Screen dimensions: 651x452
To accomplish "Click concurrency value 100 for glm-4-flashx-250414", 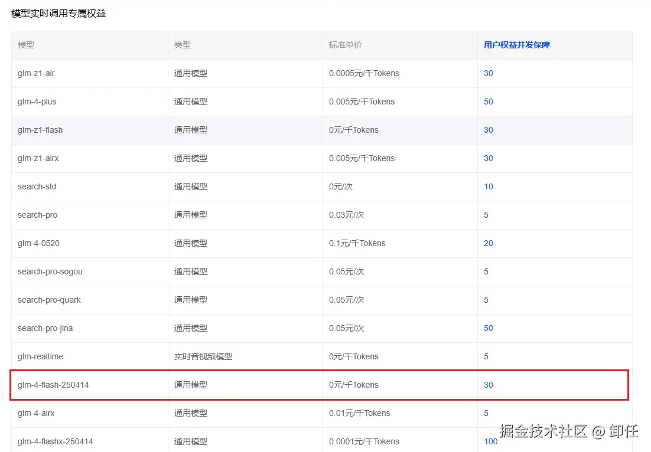I will [491, 441].
